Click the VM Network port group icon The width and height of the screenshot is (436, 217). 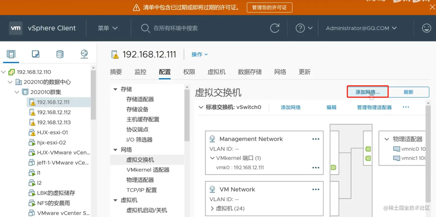(213, 189)
